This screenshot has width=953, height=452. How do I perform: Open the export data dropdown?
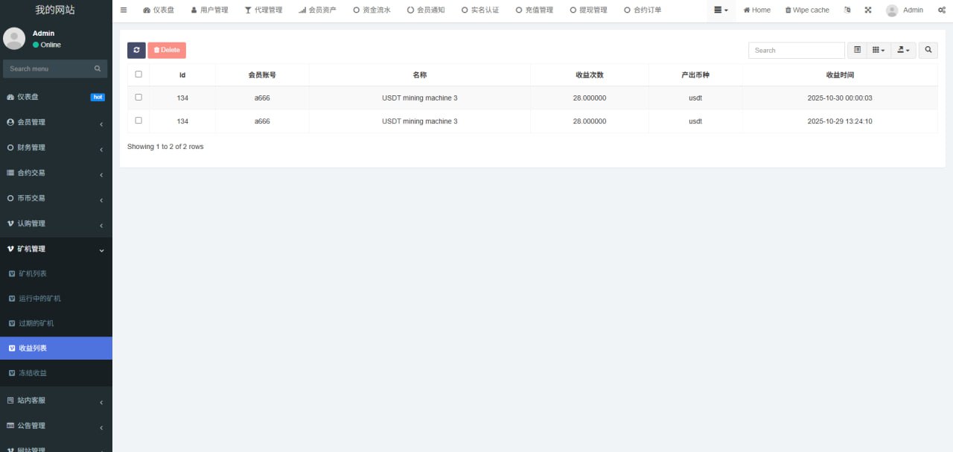[903, 50]
